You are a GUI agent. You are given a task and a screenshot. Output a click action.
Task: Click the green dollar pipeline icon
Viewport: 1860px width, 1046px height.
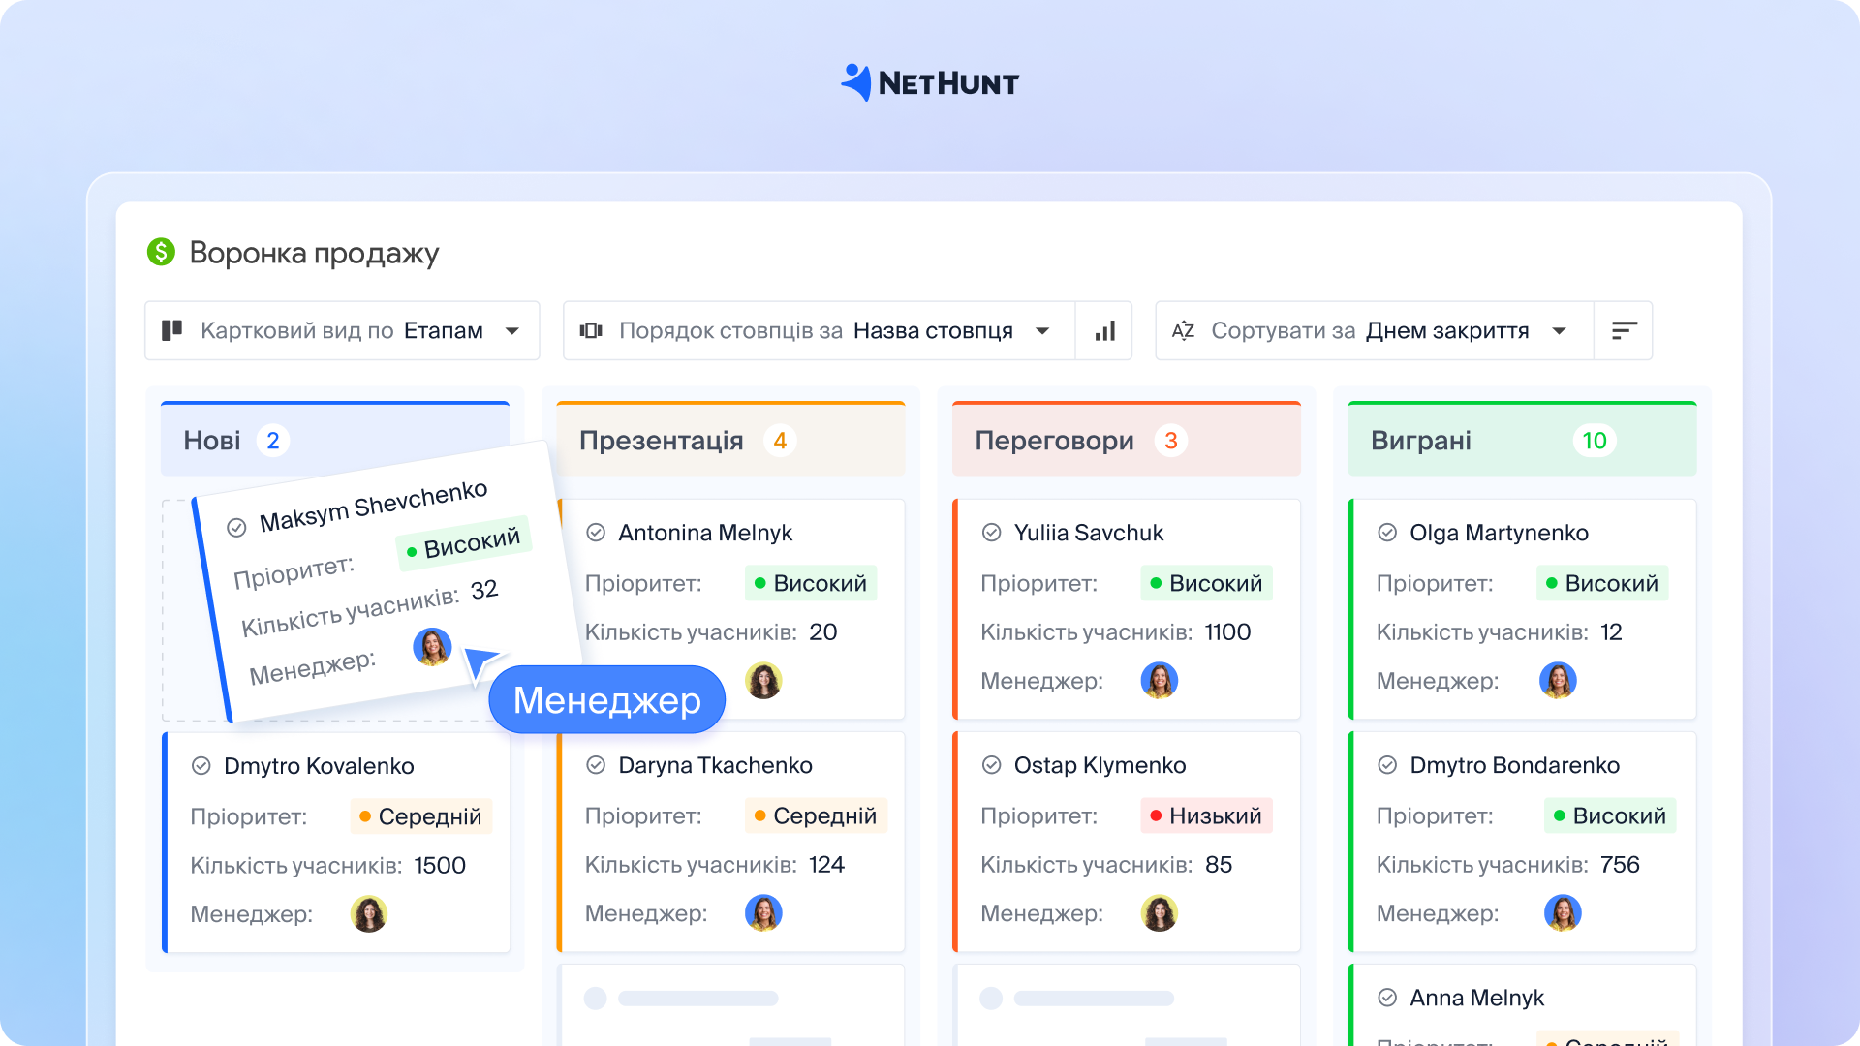161,253
